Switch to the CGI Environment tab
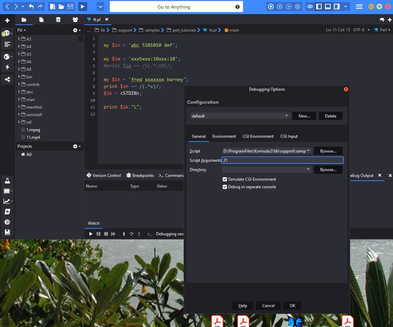Screen dimensions: 393x327 (x=258, y=136)
